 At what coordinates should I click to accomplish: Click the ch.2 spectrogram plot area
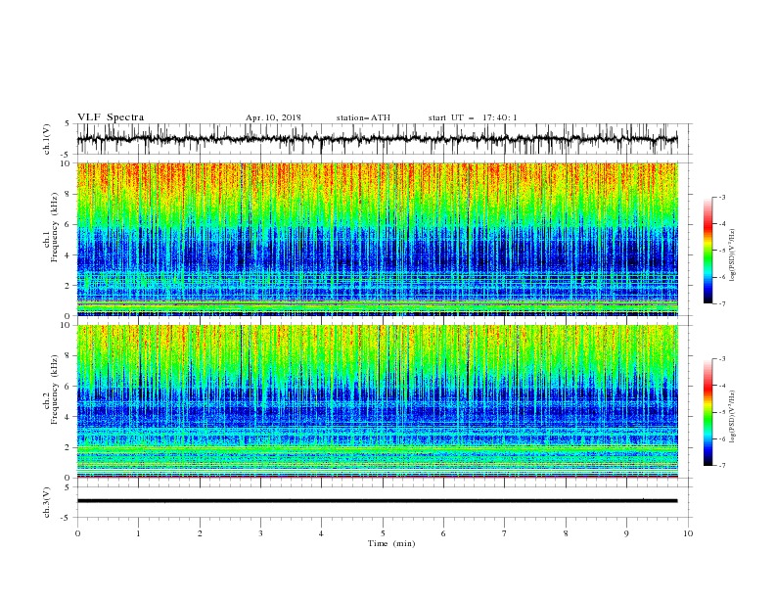[x=377, y=401]
